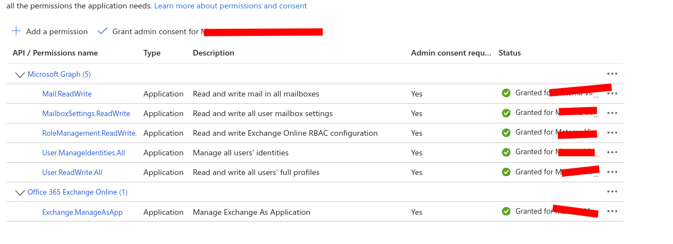673x244 pixels.
Task: Click the Yes admin consent cell for Exchange.ManageAsApp
Action: pos(417,212)
